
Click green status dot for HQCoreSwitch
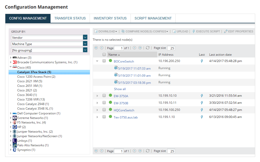click(110, 110)
